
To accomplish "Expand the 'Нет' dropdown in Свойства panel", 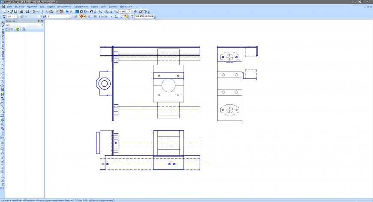I will (x=42, y=25).
